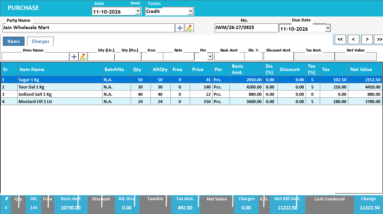The width and height of the screenshot is (383, 214).
Task: Click tax amount 102.50 cell
Action: (x=334, y=80)
